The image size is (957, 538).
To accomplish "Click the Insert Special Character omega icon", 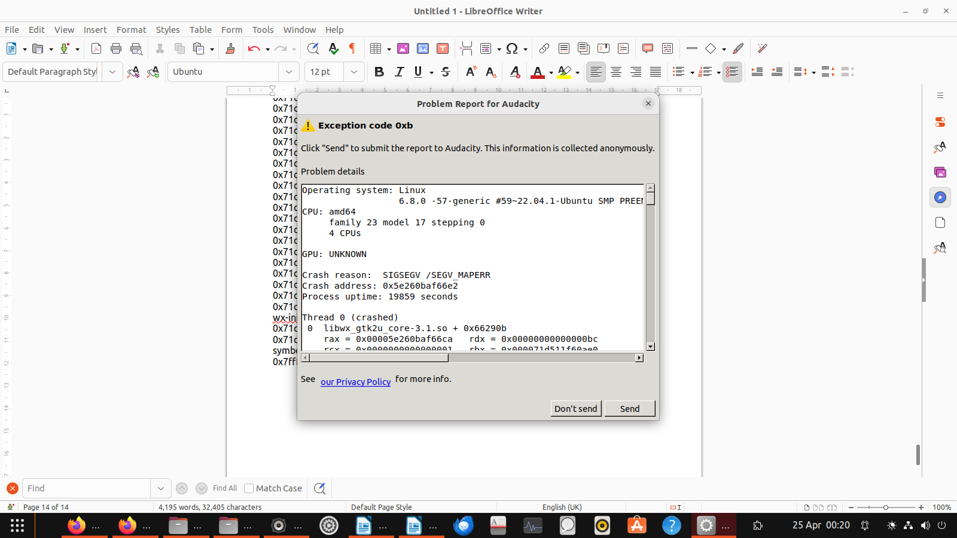I will 512,48.
